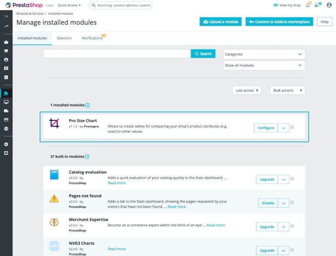Click Pro Size Chart module icon

(54, 123)
